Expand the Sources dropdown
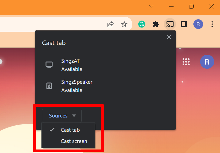The height and width of the screenshot is (153, 220). pos(62,116)
